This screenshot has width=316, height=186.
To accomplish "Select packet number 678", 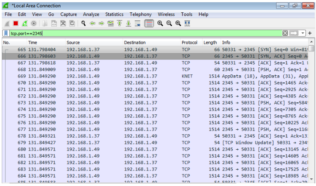I will [155, 136].
